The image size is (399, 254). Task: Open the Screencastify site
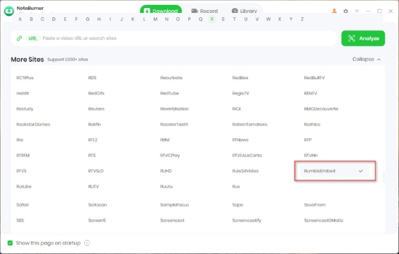pyautogui.click(x=247, y=220)
